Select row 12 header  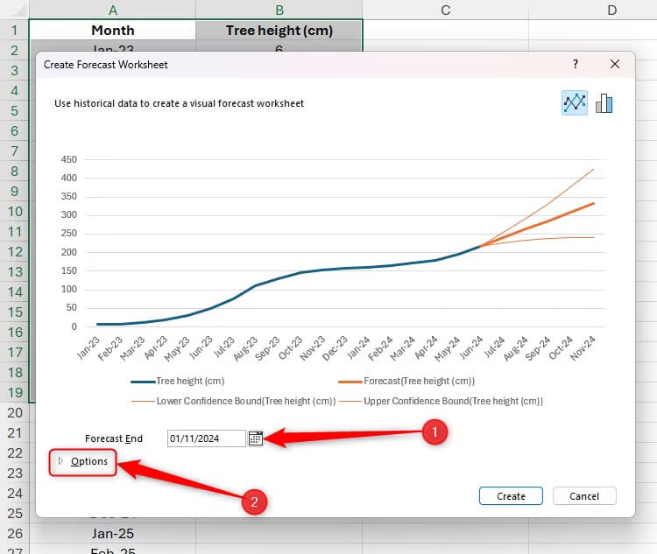14,252
